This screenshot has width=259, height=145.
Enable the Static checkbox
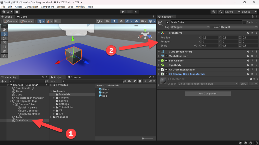pos(245,22)
